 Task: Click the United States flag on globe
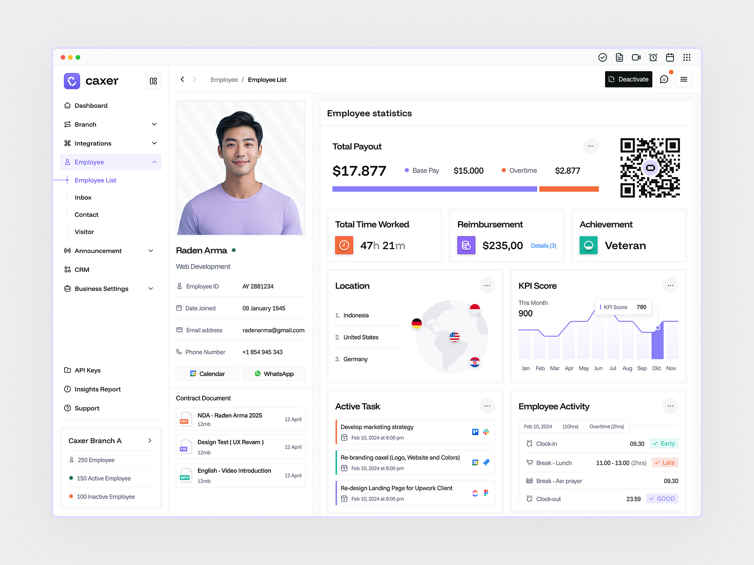454,337
